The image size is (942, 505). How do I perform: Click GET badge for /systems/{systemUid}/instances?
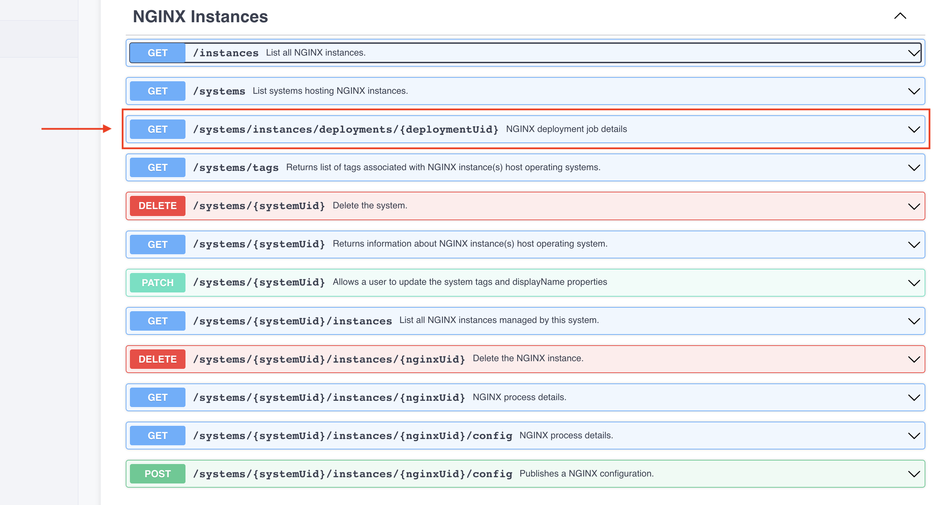click(x=158, y=321)
